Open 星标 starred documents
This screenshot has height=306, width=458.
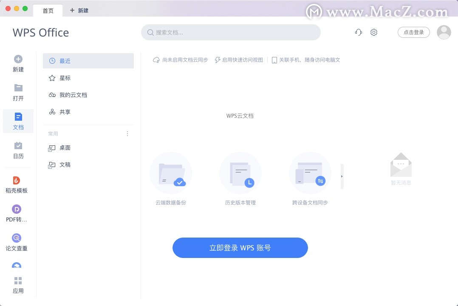pyautogui.click(x=88, y=78)
